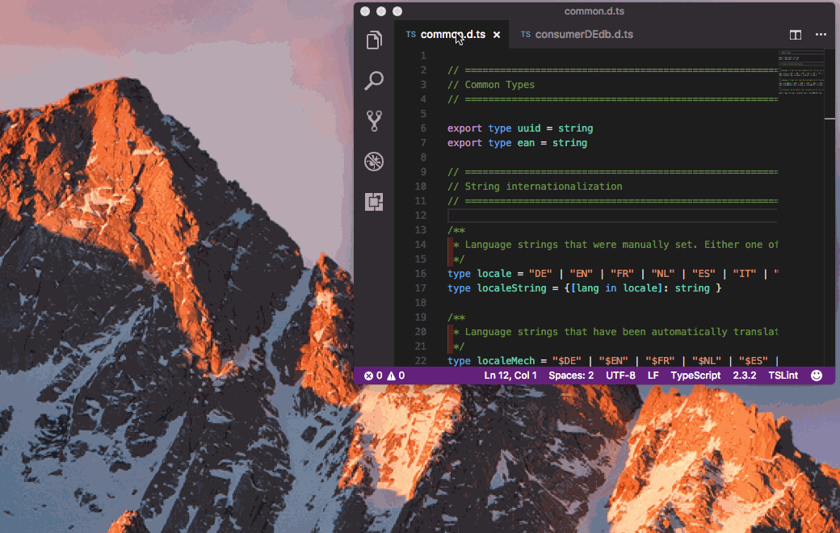Open the Source Control view
Viewport: 840px width, 533px height.
374,121
